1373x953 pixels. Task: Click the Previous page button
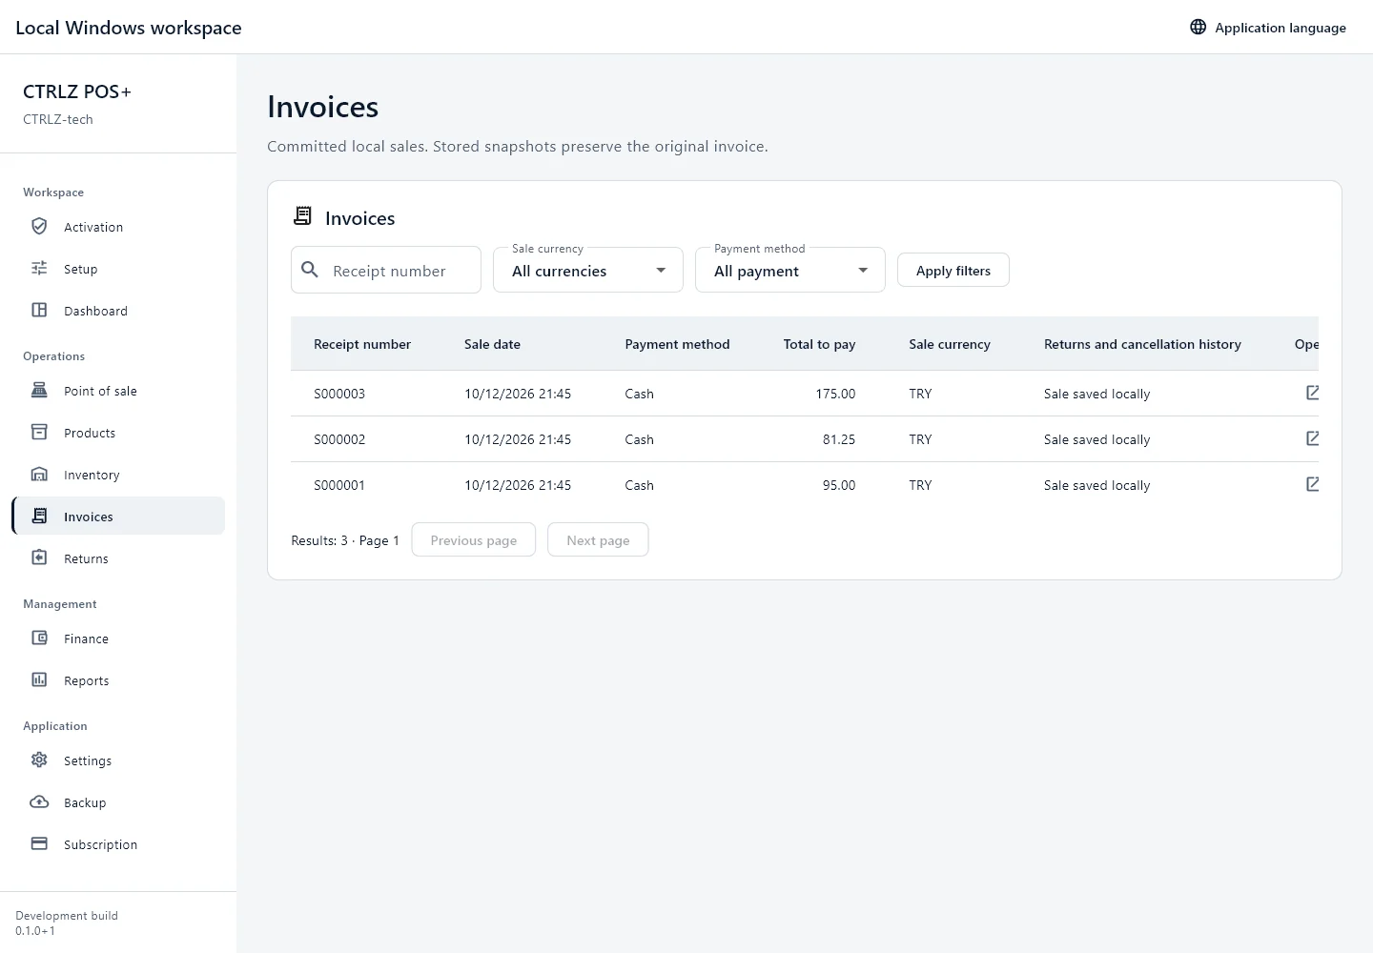tap(474, 539)
